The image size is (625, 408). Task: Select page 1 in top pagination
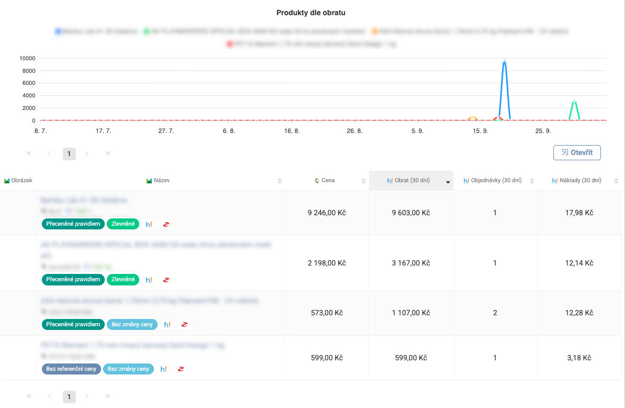coord(69,153)
